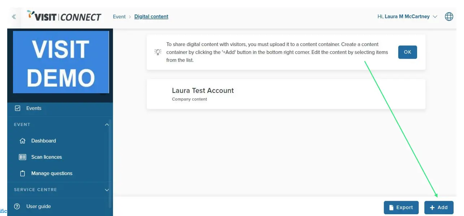Click the Events checkmark icon
This screenshot has height=216, width=464.
tap(17, 108)
